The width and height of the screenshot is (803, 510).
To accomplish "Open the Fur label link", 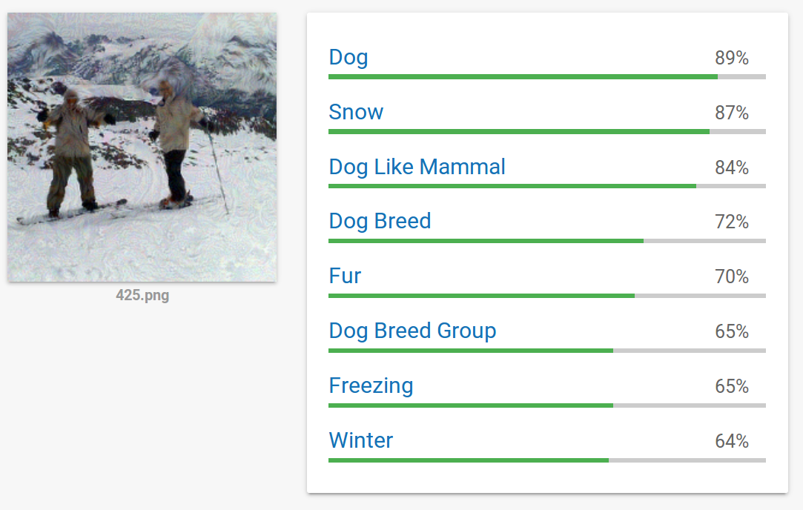I will click(345, 276).
